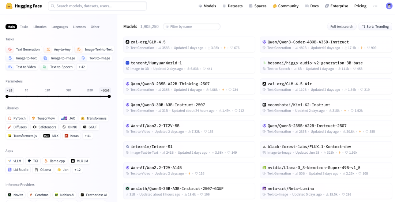Select the Featherless AI inference provider
The width and height of the screenshot is (395, 202).
point(94,195)
